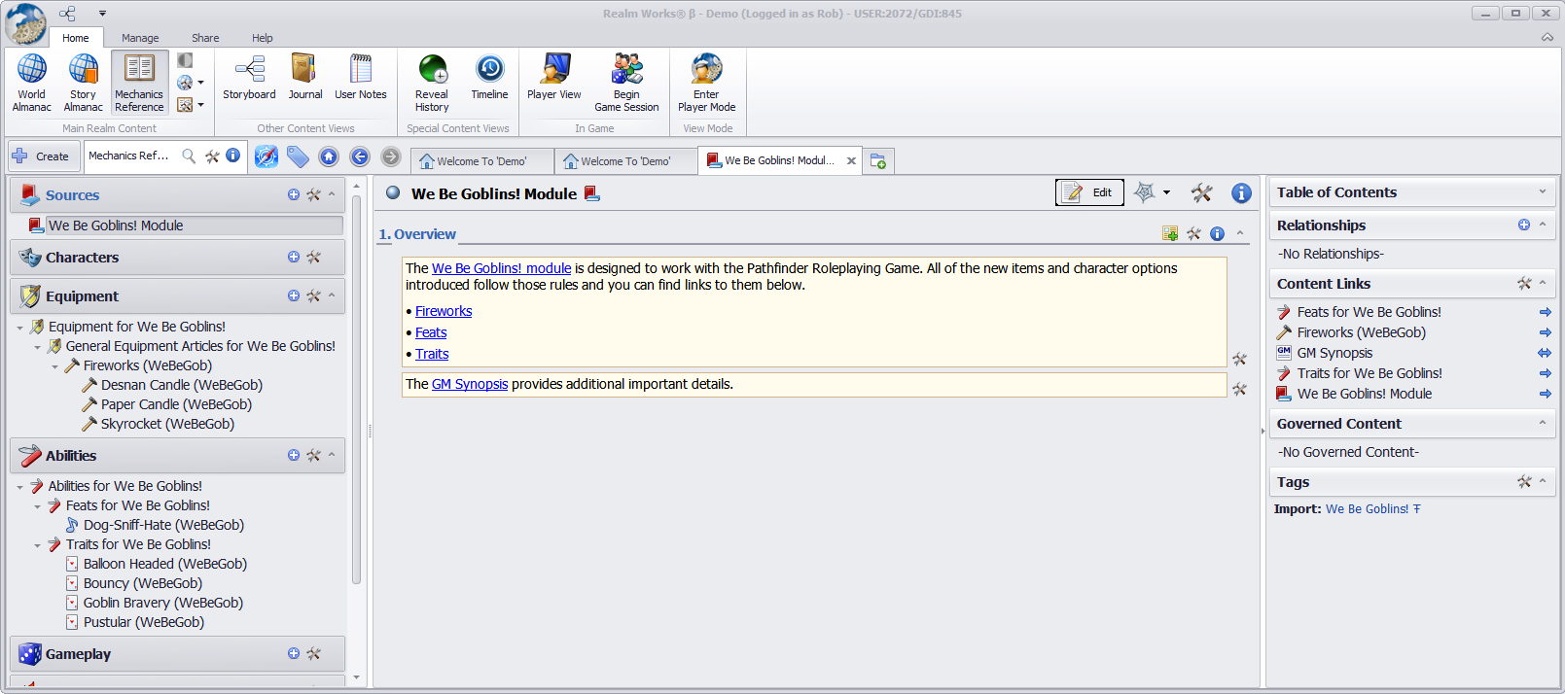1565x694 pixels.
Task: Expand the Table of Contents panel
Action: [1542, 191]
